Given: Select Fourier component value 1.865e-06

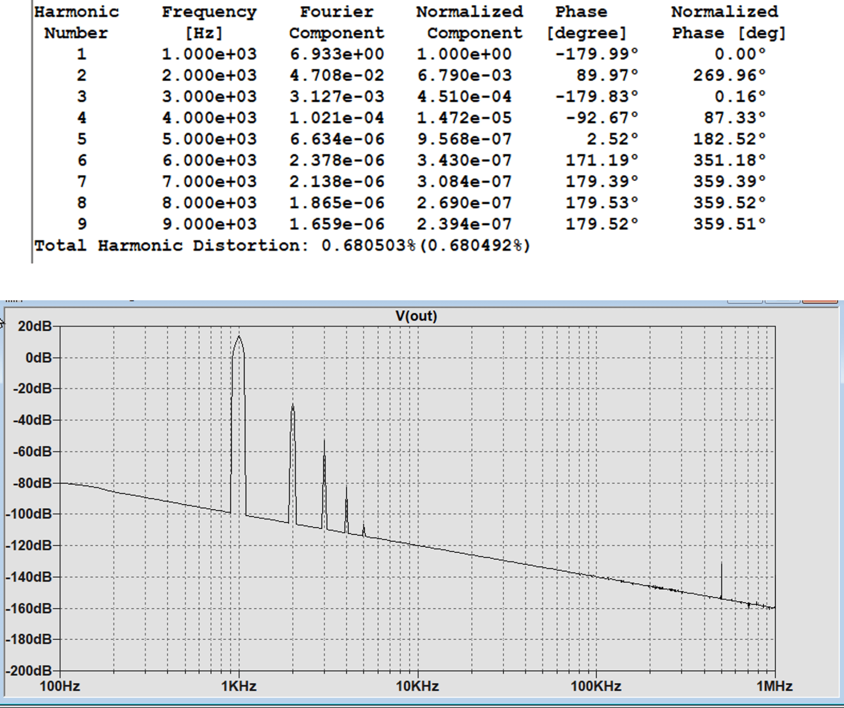Looking at the screenshot, I should coord(337,203).
